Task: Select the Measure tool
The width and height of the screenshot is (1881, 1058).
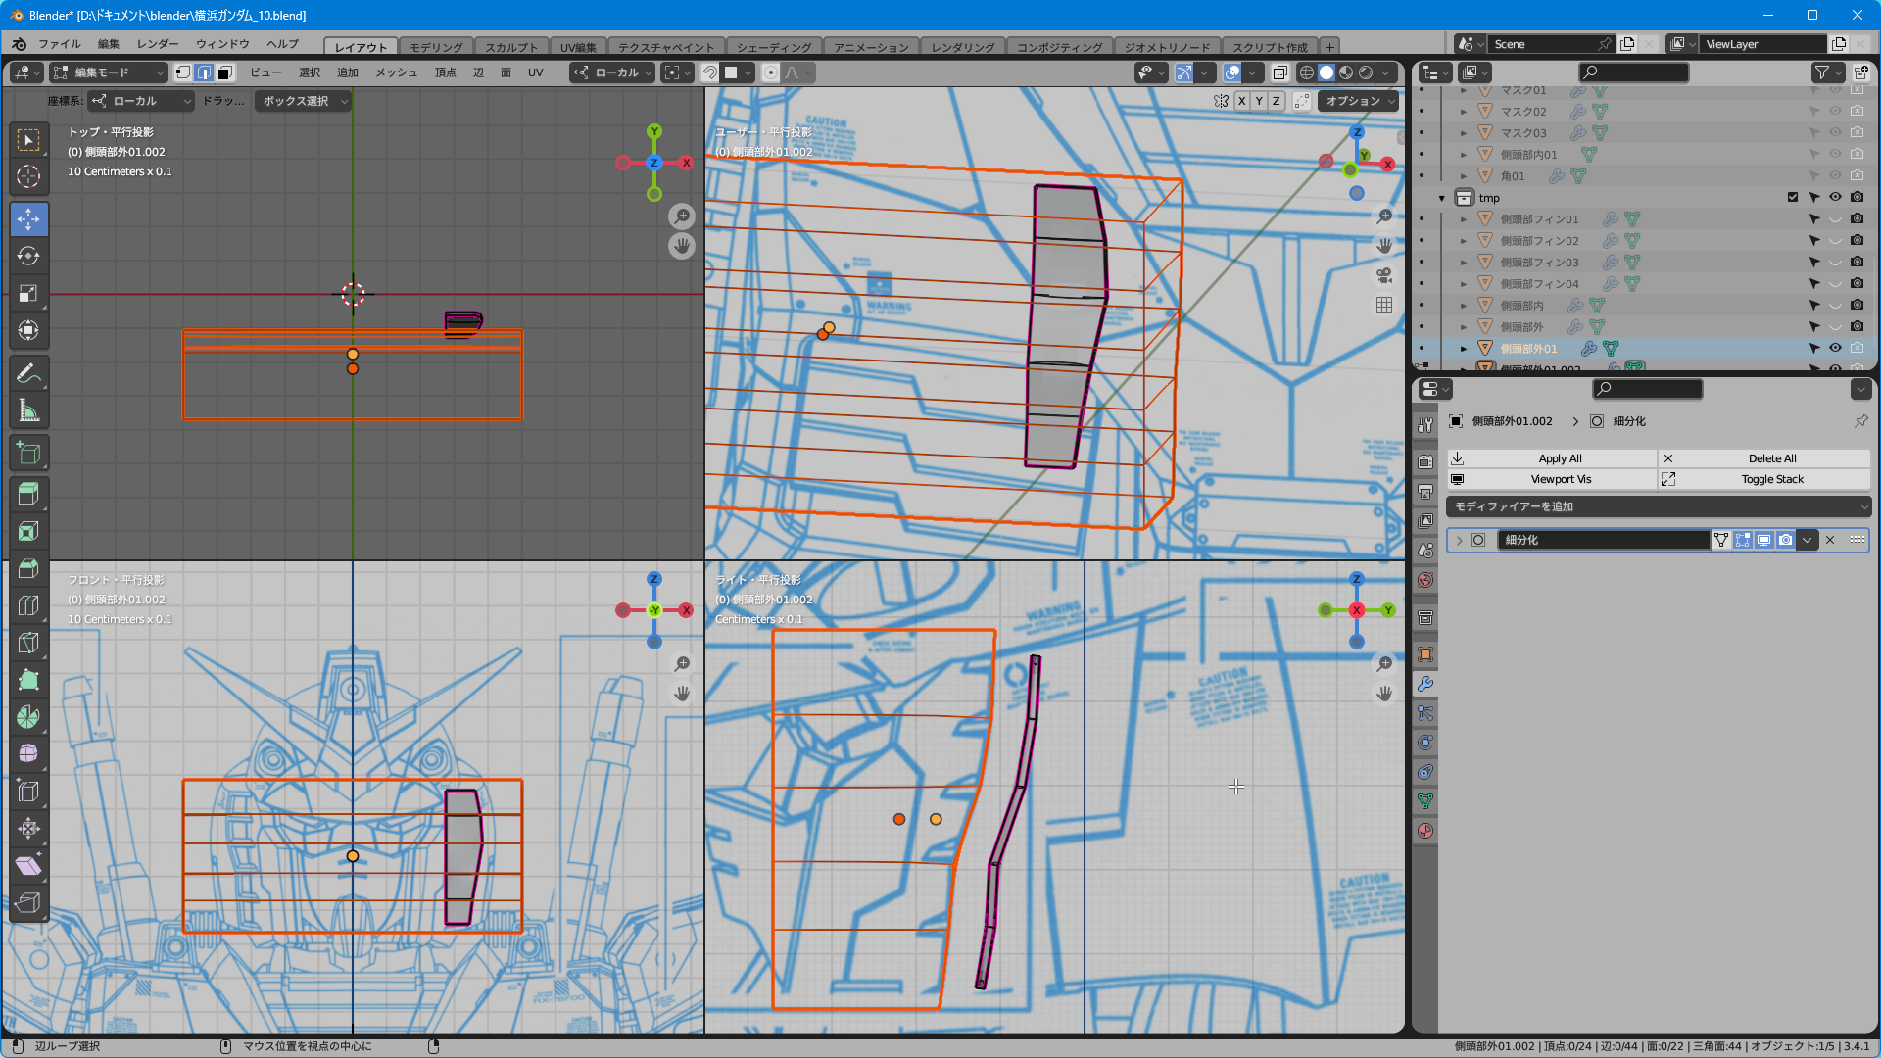Action: pyautogui.click(x=28, y=411)
